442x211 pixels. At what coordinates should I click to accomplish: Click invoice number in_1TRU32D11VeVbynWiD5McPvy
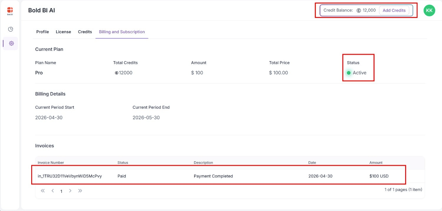click(x=70, y=176)
